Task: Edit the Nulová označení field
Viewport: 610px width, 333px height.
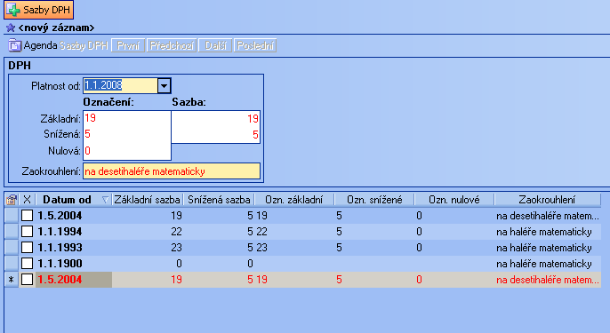Action: tap(127, 151)
